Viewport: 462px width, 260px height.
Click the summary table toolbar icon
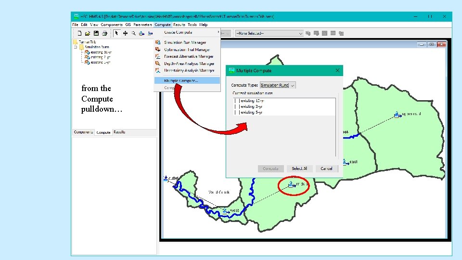333,33
